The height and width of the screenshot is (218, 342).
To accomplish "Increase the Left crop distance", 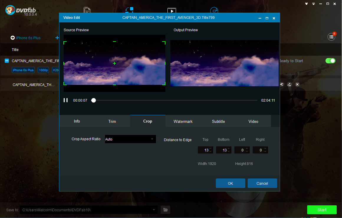I will [x=247, y=149].
